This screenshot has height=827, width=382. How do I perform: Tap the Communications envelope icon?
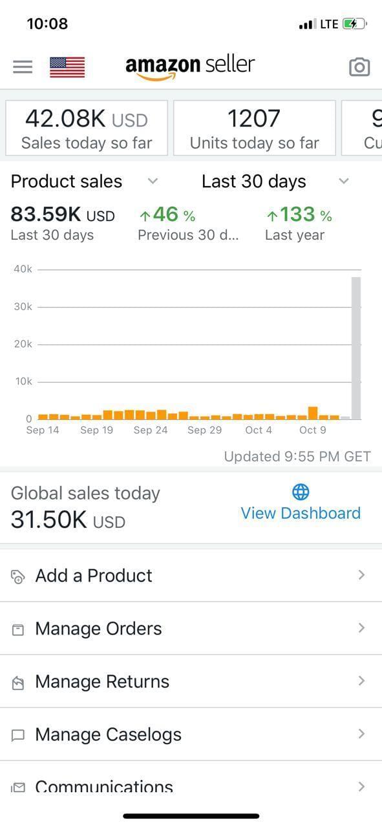pyautogui.click(x=18, y=787)
